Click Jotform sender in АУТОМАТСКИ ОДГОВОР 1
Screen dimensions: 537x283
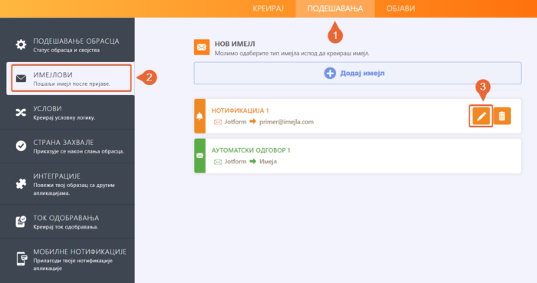click(x=236, y=162)
